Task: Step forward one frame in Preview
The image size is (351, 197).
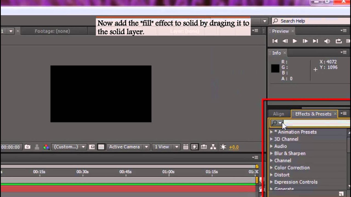Action: click(305, 41)
